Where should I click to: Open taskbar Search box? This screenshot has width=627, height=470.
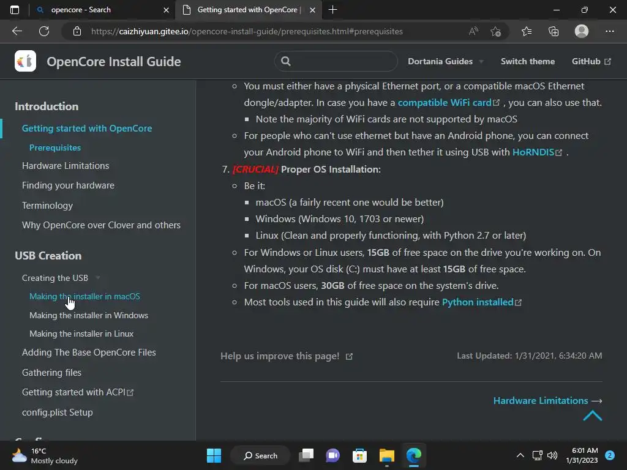coord(260,455)
